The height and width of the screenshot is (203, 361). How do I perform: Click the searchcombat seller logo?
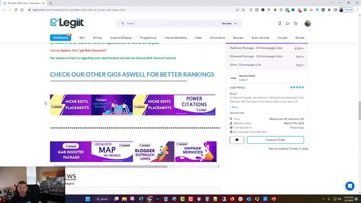[233, 78]
